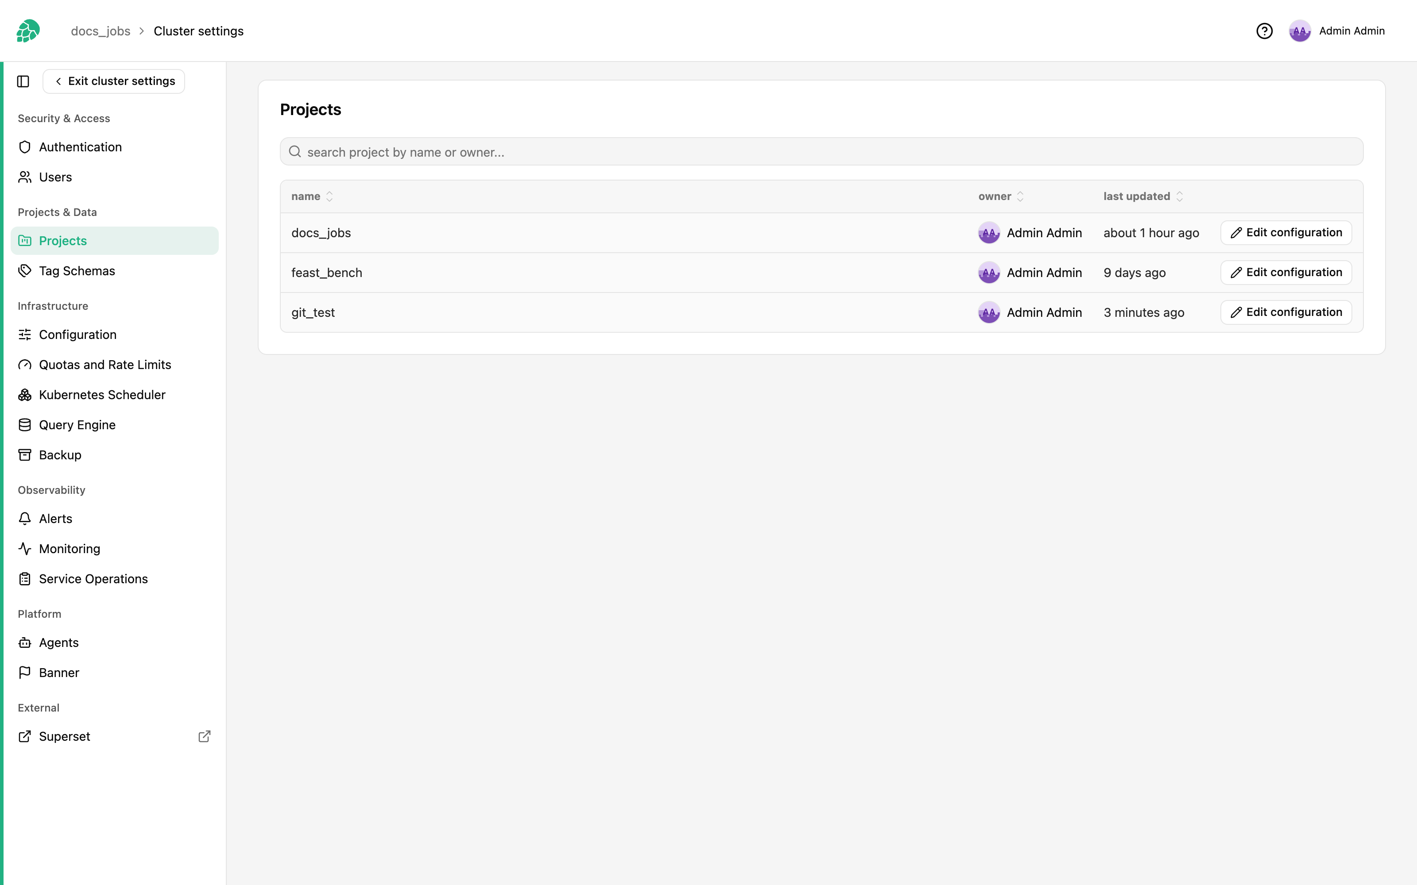Open Service Operations page

[114, 579]
